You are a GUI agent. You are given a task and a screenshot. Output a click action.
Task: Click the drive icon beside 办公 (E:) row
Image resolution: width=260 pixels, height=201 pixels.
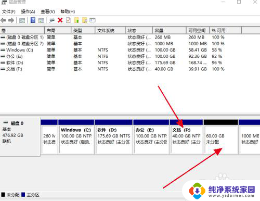3,57
